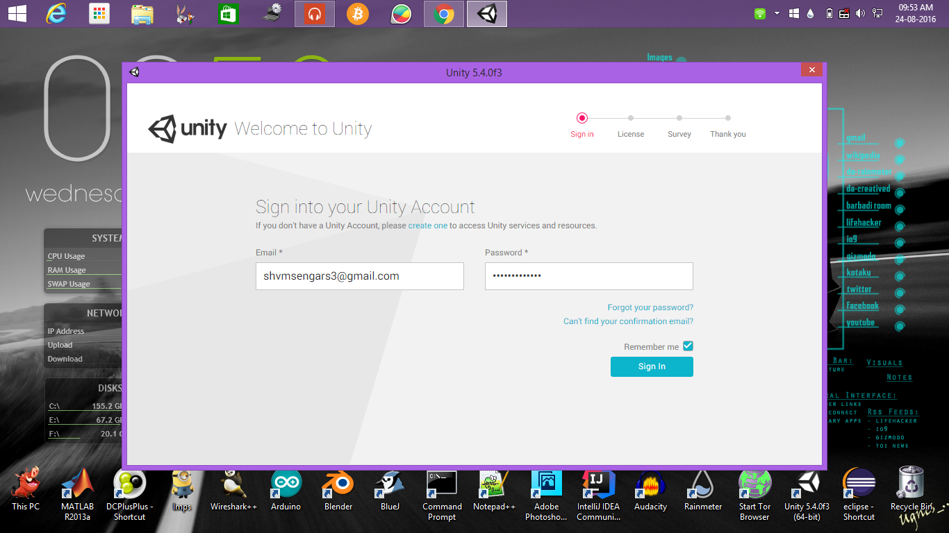Open the facebook link in Rainmeter sidebar
Viewport: 949px width, 533px height.
coord(862,306)
